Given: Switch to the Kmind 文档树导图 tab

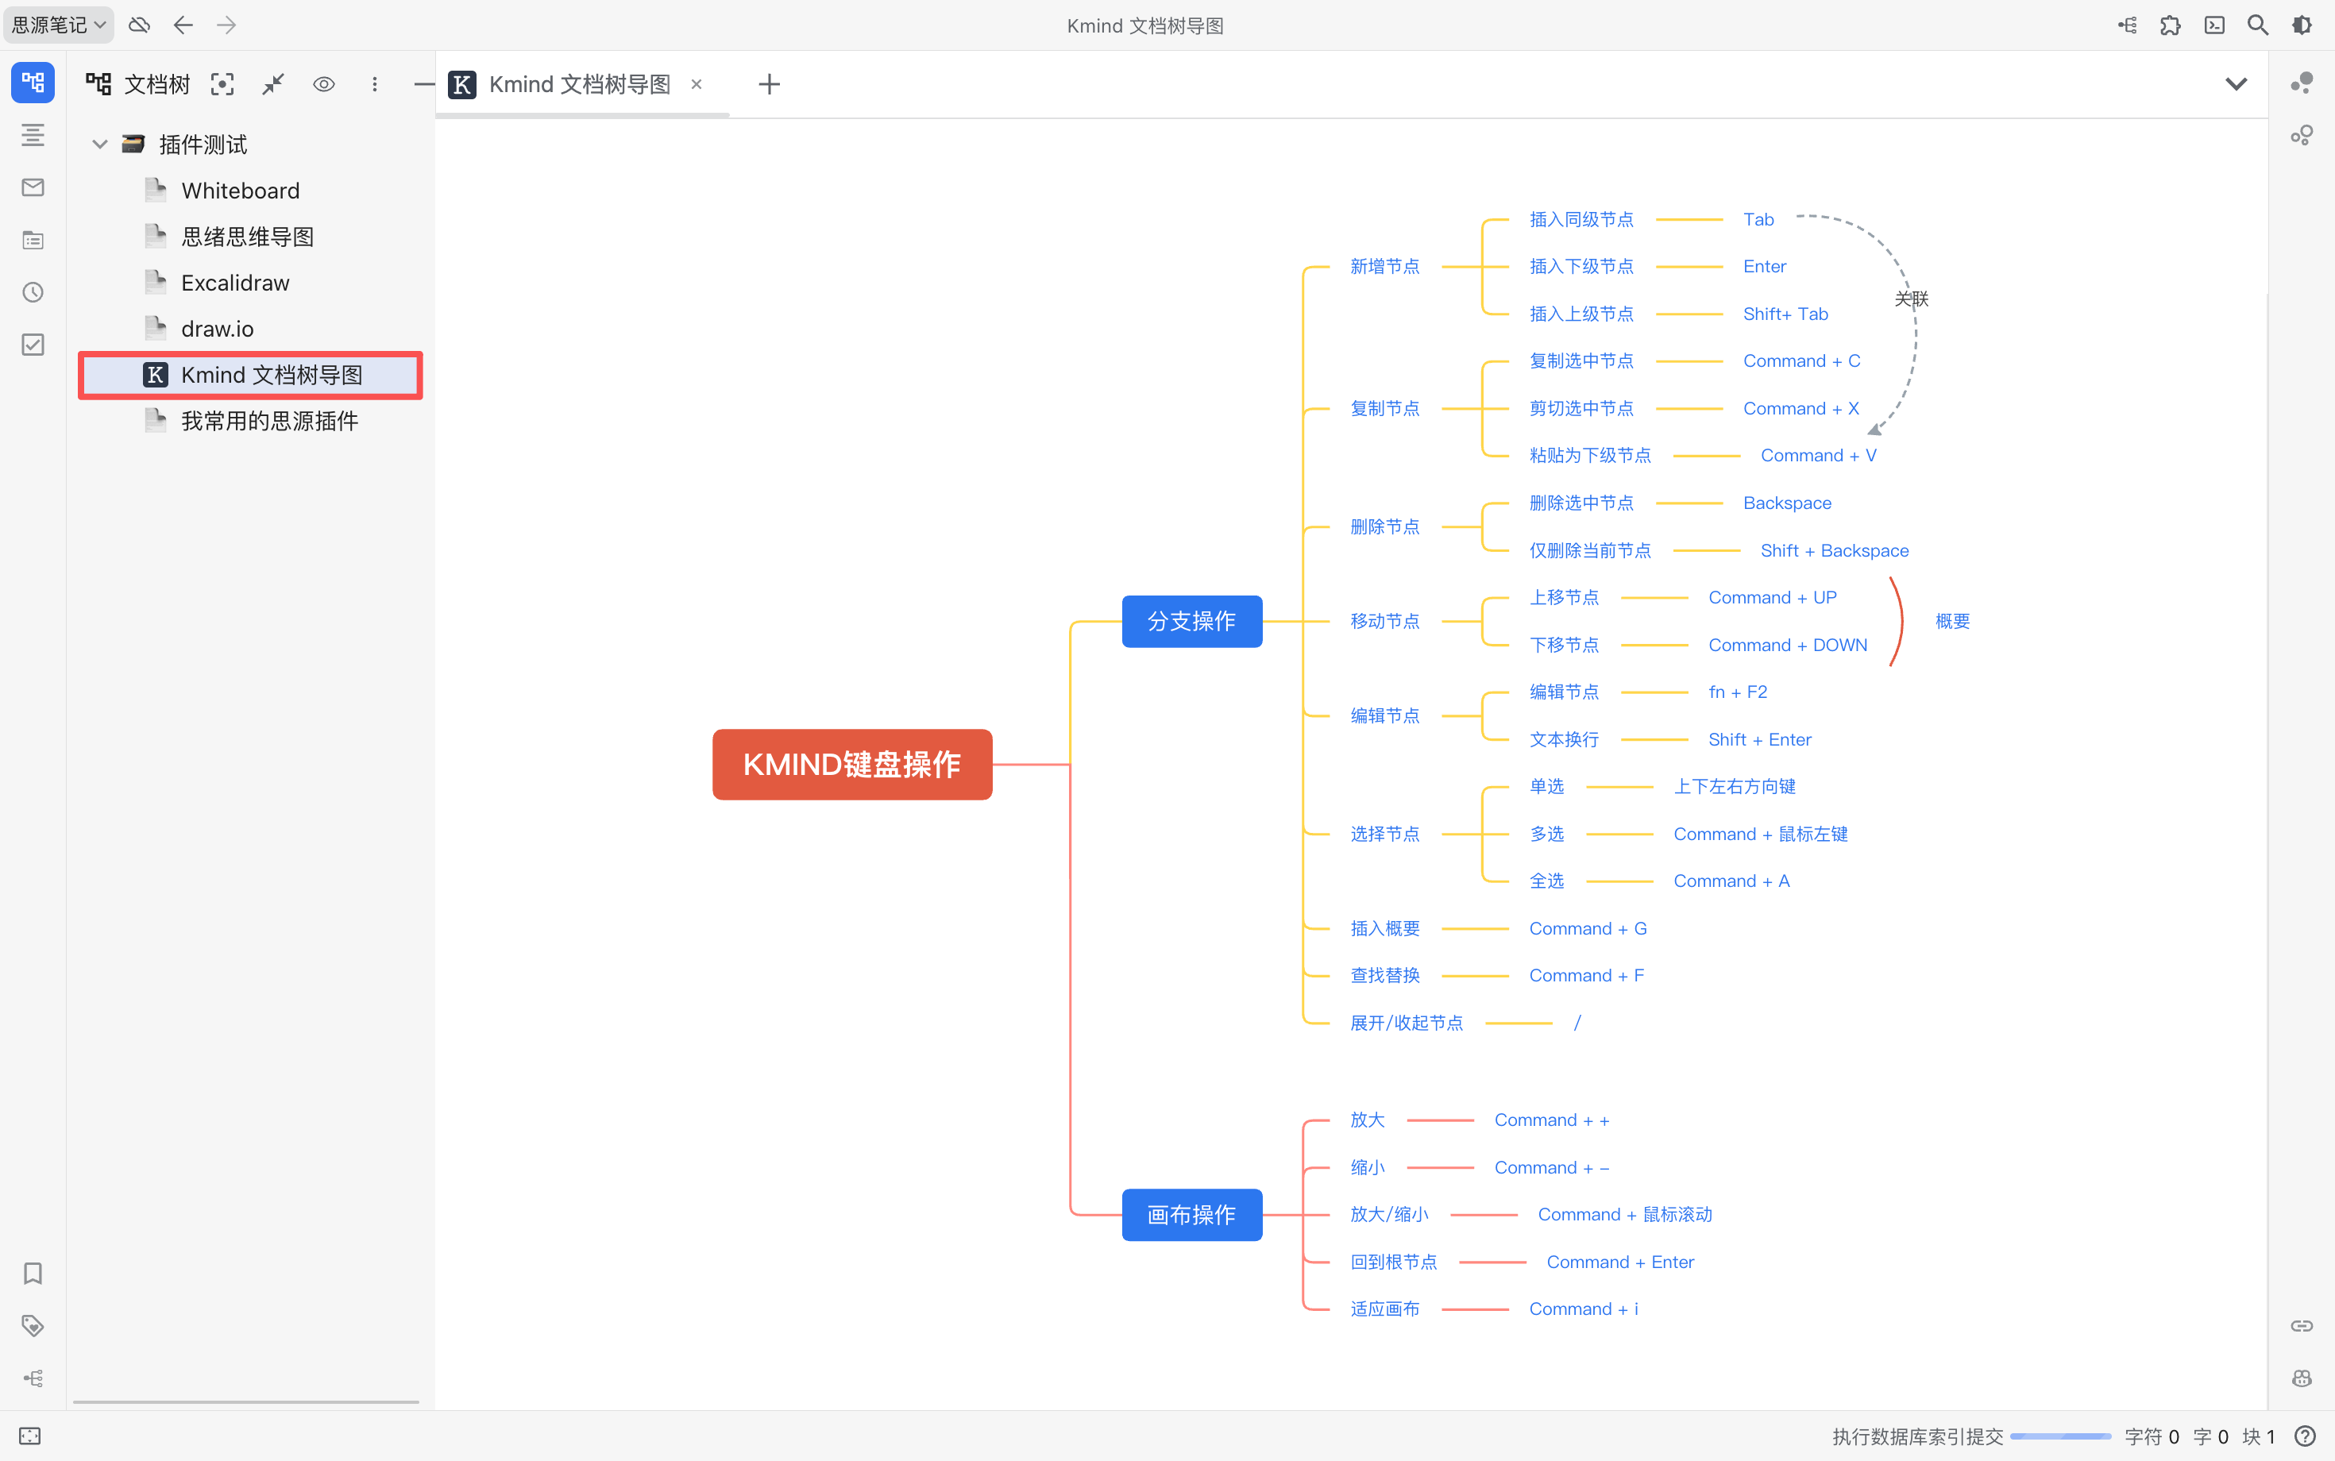Looking at the screenshot, I should [x=579, y=84].
